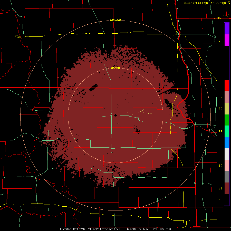231x231 pixels.
Task: Click the HR green legend swatch
Action: (227, 120)
